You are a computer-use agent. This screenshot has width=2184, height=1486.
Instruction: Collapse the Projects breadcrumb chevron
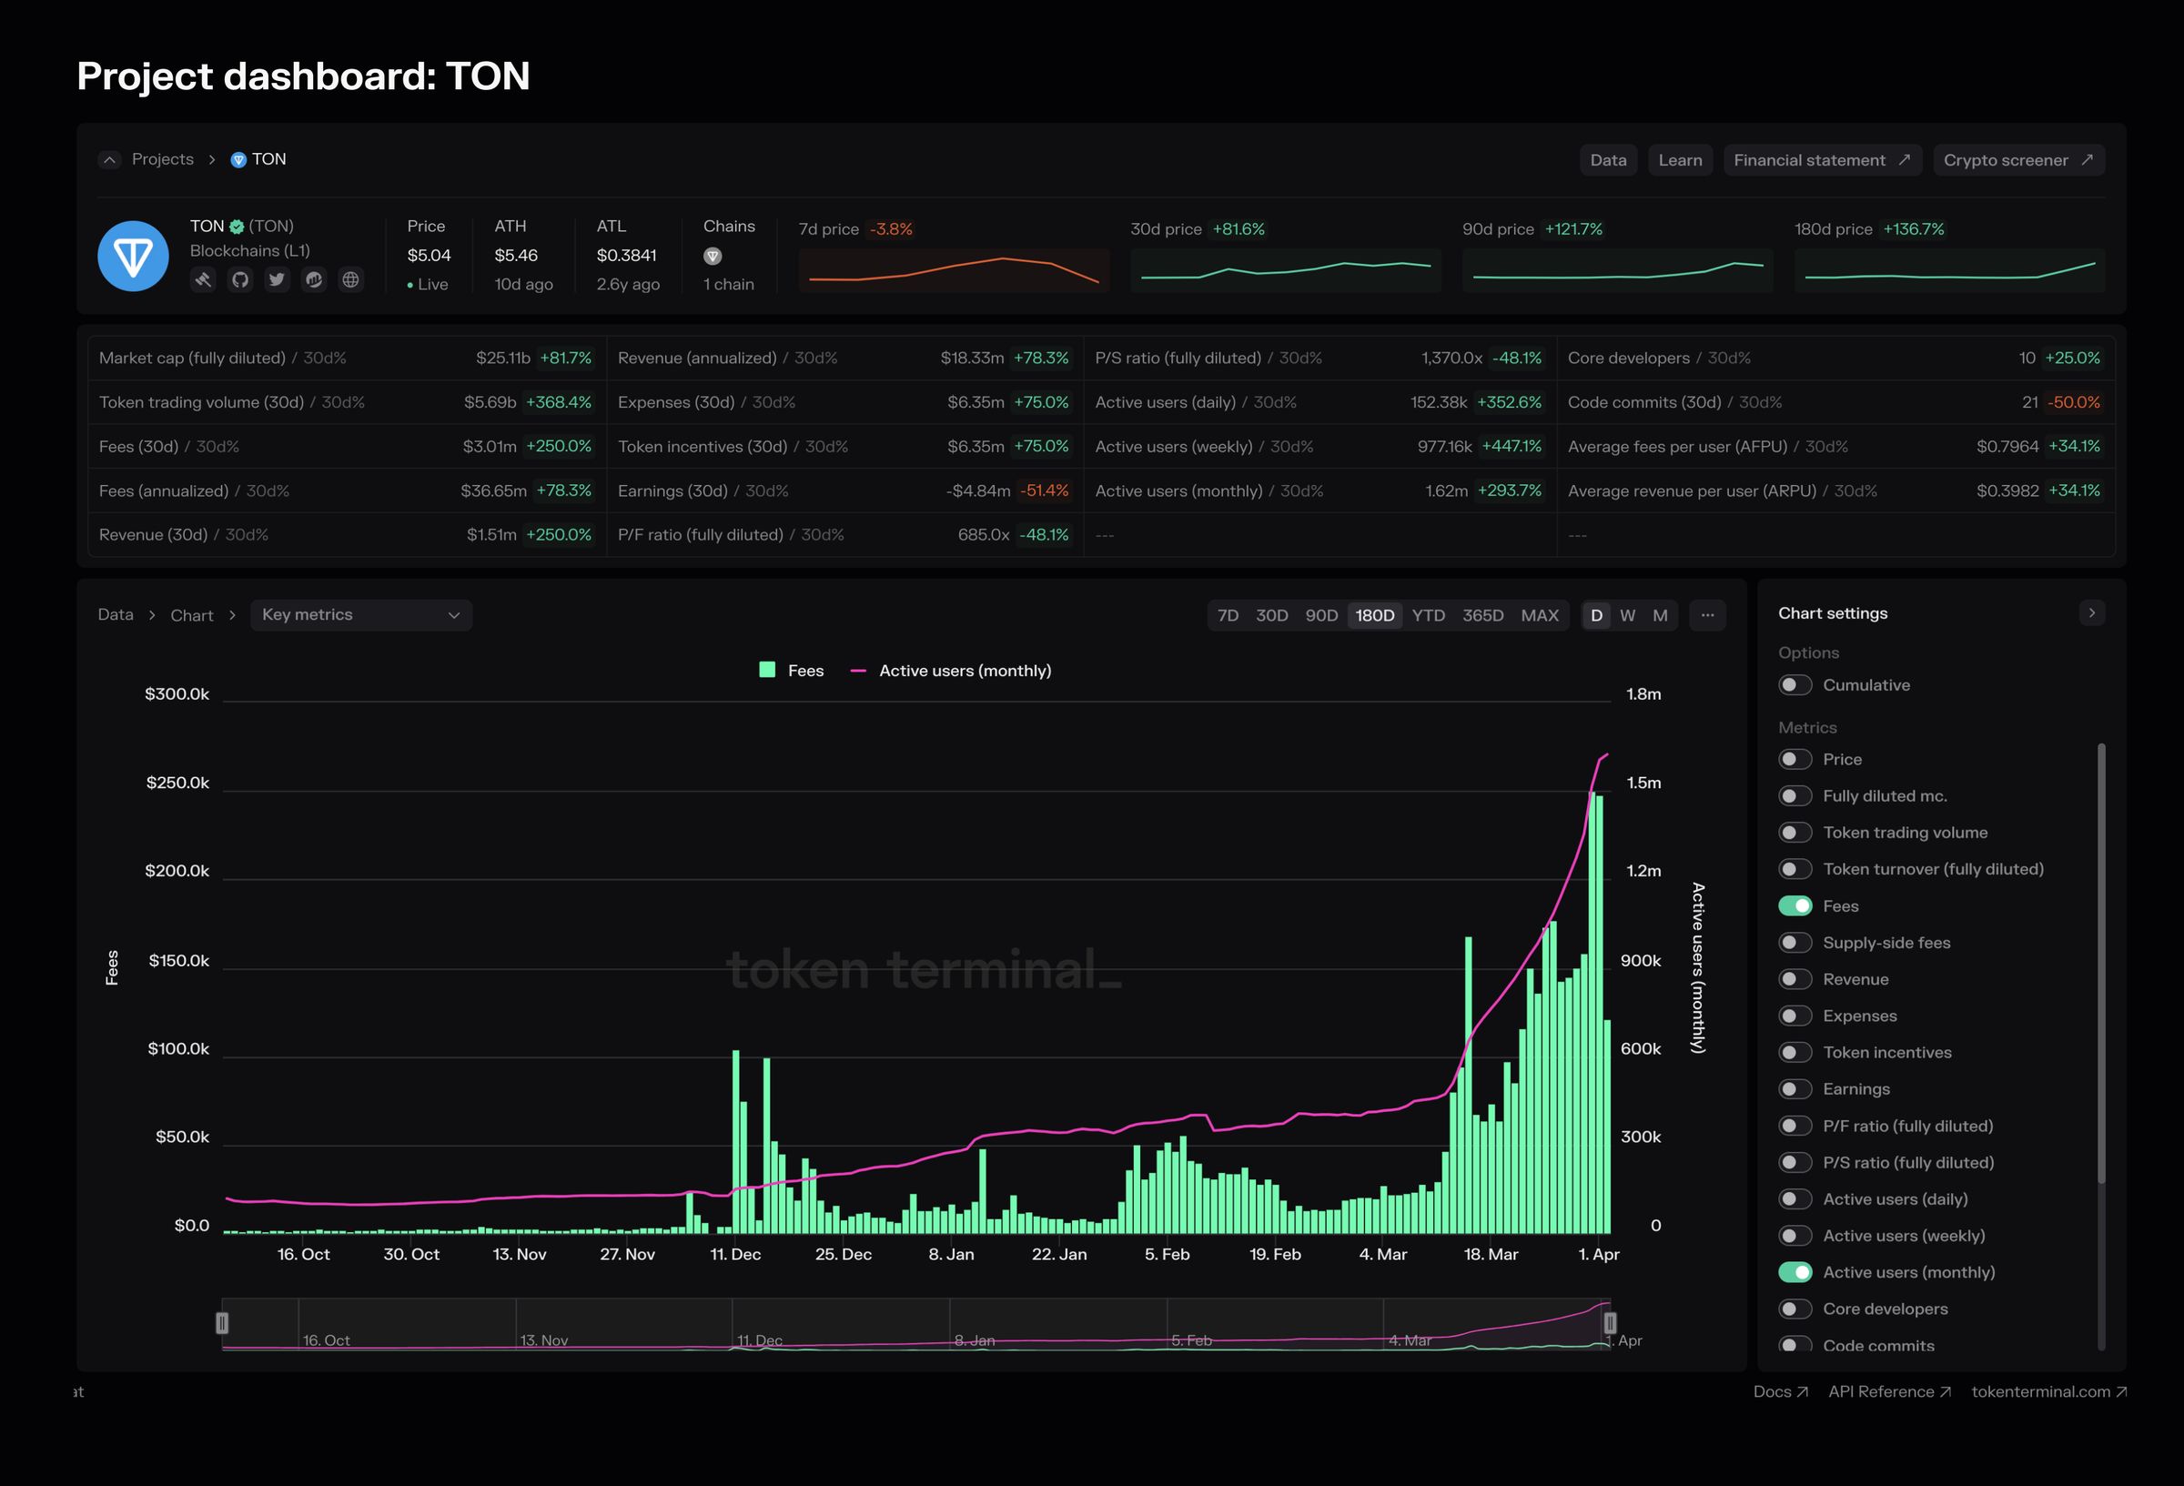[x=110, y=160]
